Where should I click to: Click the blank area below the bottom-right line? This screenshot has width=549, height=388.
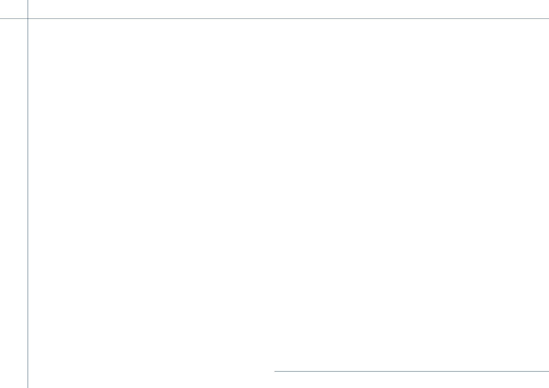click(x=412, y=380)
